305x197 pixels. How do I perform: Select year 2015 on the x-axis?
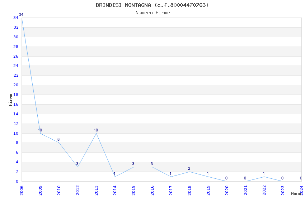click(x=133, y=191)
